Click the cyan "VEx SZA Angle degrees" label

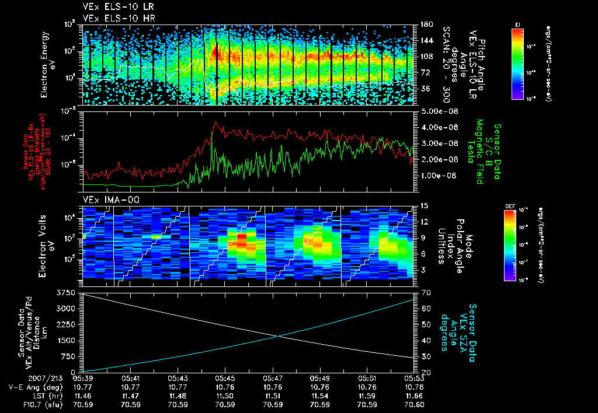[x=453, y=332]
